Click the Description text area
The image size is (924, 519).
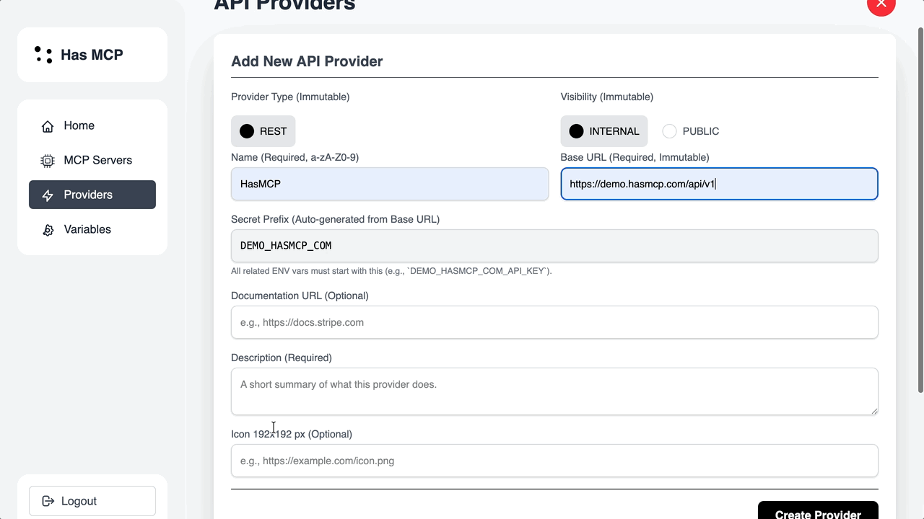(x=554, y=391)
